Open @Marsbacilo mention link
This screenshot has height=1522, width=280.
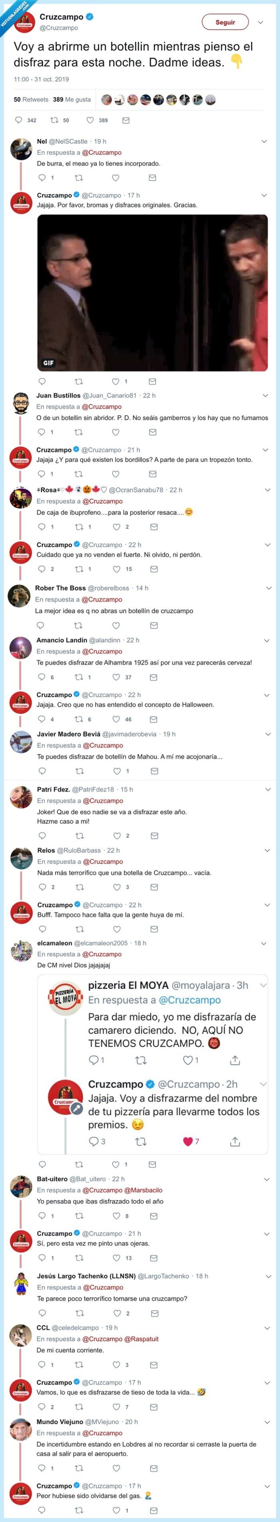(143, 1190)
